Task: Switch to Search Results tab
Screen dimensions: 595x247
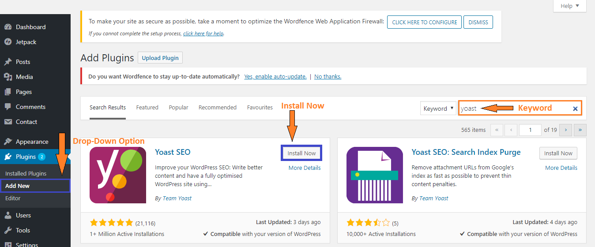Action: pyautogui.click(x=108, y=107)
